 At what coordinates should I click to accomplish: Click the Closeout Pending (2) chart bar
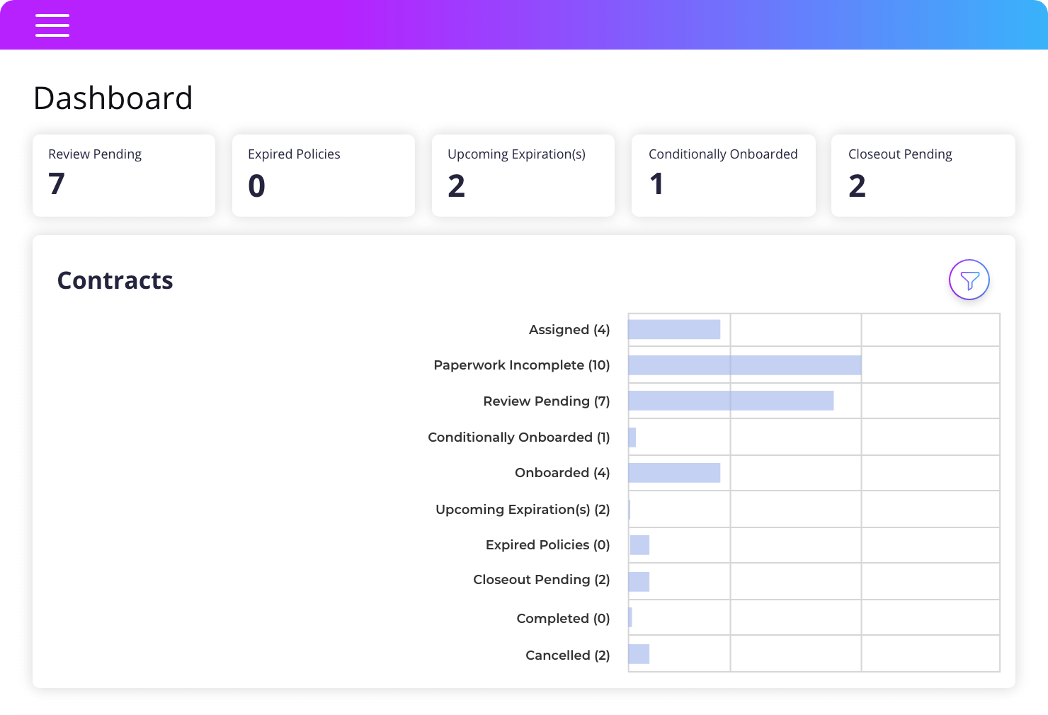point(639,582)
